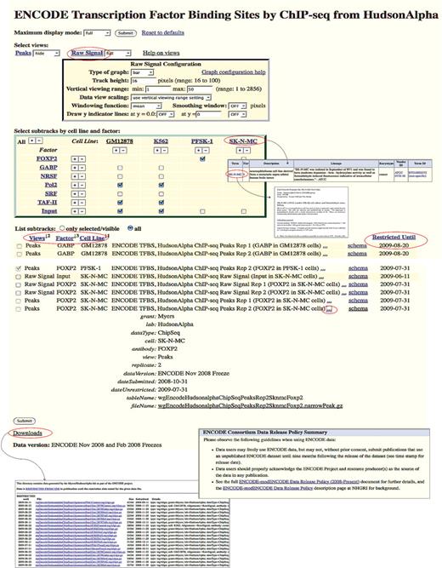Open Maximum display mode dropdown
The height and width of the screenshot is (568, 442).
tap(97, 33)
